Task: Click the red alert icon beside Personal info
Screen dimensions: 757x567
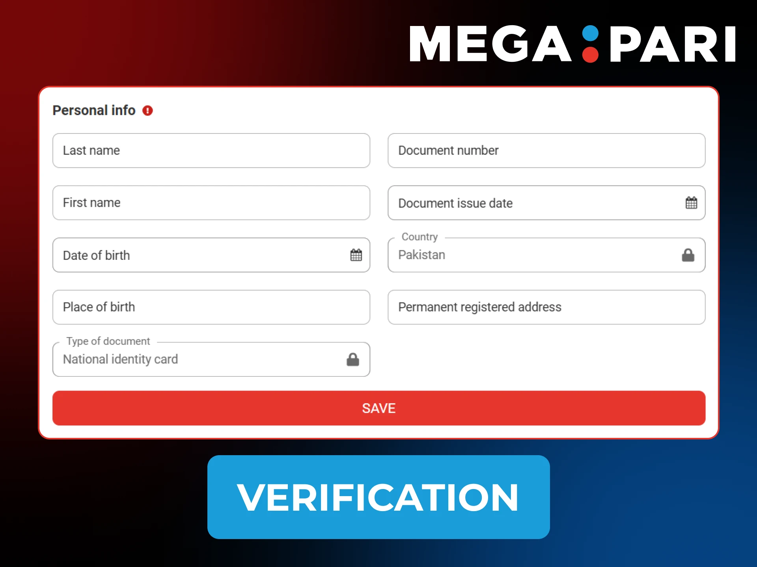Action: point(147,111)
